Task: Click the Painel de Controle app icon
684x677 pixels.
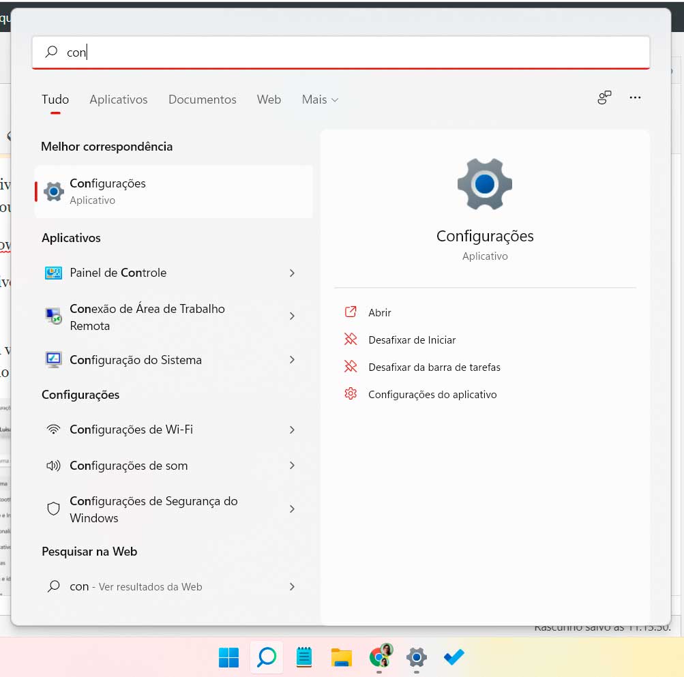Action: pos(53,273)
